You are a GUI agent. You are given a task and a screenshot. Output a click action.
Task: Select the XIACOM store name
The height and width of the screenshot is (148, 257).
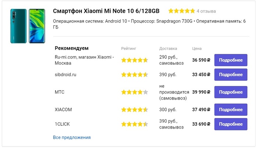tap(64, 109)
